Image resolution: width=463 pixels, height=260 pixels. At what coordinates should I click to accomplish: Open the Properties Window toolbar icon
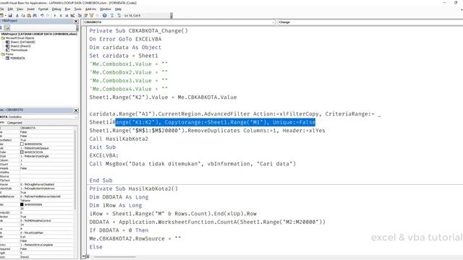click(x=85, y=15)
